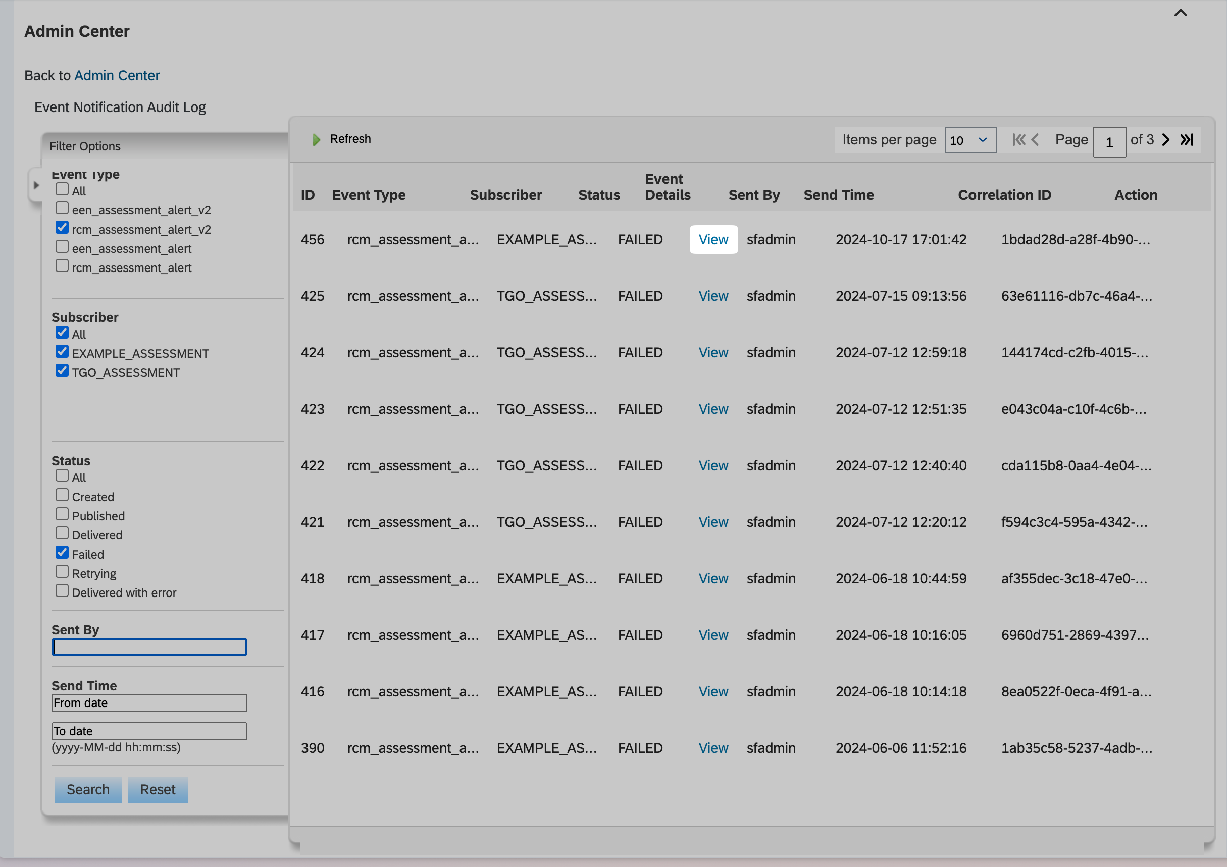The image size is (1227, 867).
Task: Collapse the Admin Center header chevron
Action: pos(1181,13)
